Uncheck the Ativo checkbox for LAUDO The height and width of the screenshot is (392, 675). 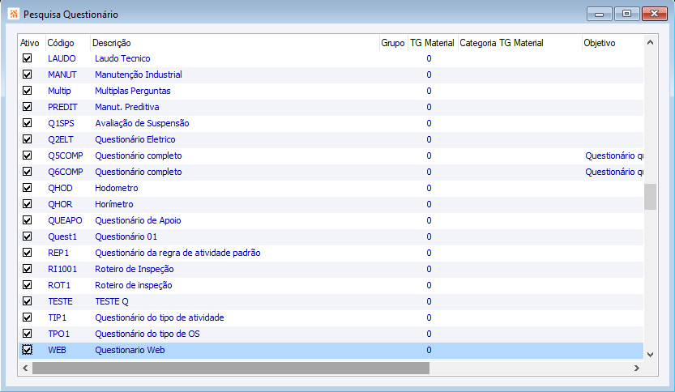27,58
